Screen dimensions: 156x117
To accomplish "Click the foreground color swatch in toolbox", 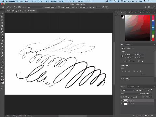I will 2,82.
